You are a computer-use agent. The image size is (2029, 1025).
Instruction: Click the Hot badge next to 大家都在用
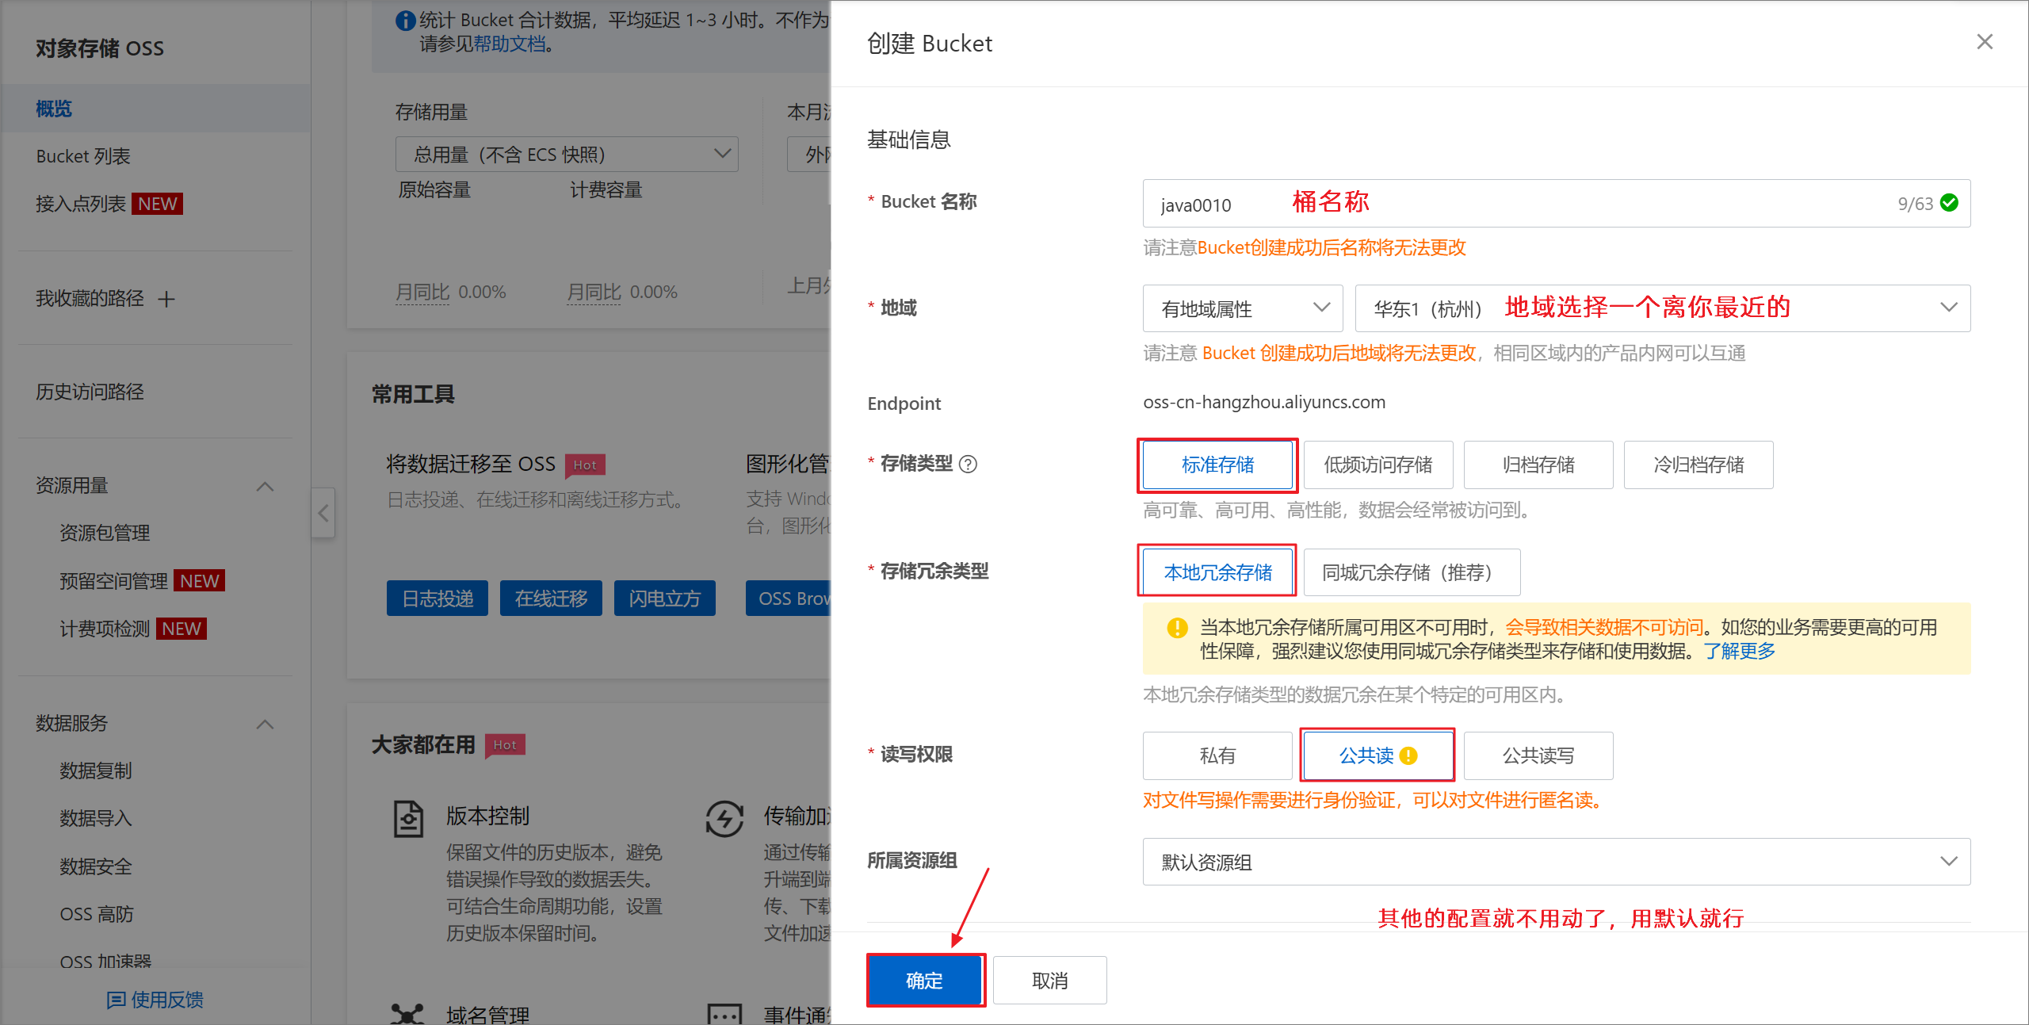point(505,744)
